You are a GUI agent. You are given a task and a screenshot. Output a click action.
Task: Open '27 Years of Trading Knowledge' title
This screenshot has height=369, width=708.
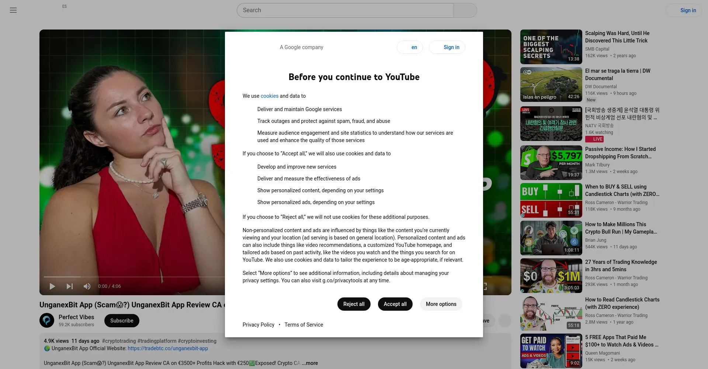coord(621,266)
